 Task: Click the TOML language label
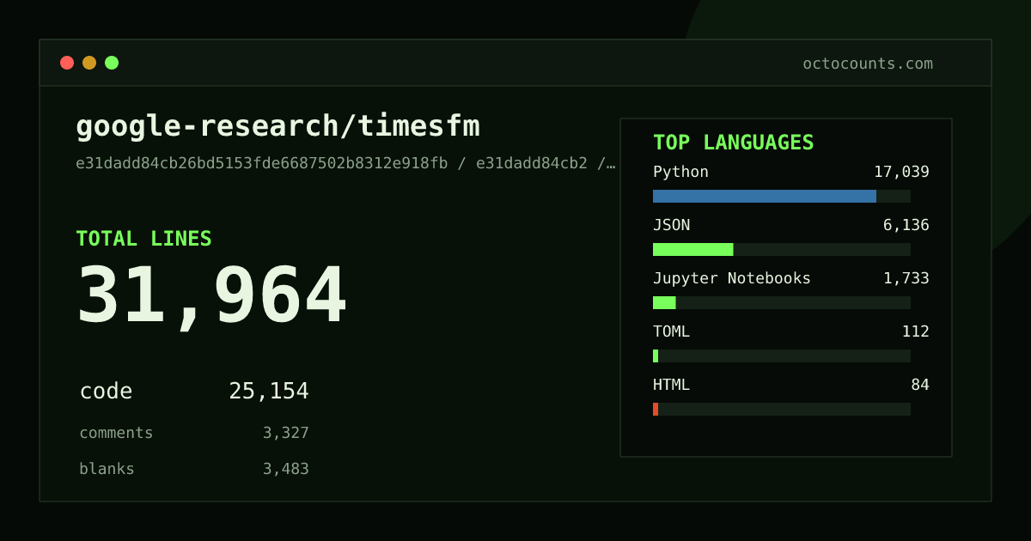pos(671,331)
